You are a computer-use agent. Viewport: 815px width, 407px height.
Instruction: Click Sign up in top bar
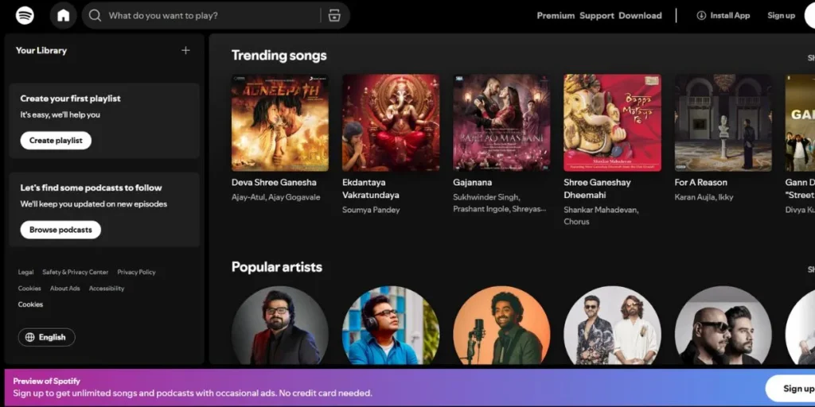pos(782,16)
